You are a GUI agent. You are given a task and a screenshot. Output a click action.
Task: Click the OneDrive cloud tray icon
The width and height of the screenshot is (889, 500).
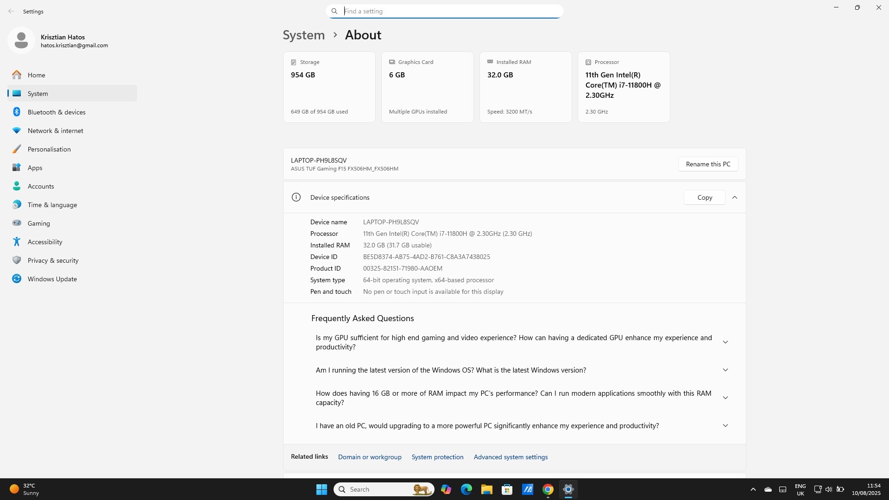(x=768, y=489)
